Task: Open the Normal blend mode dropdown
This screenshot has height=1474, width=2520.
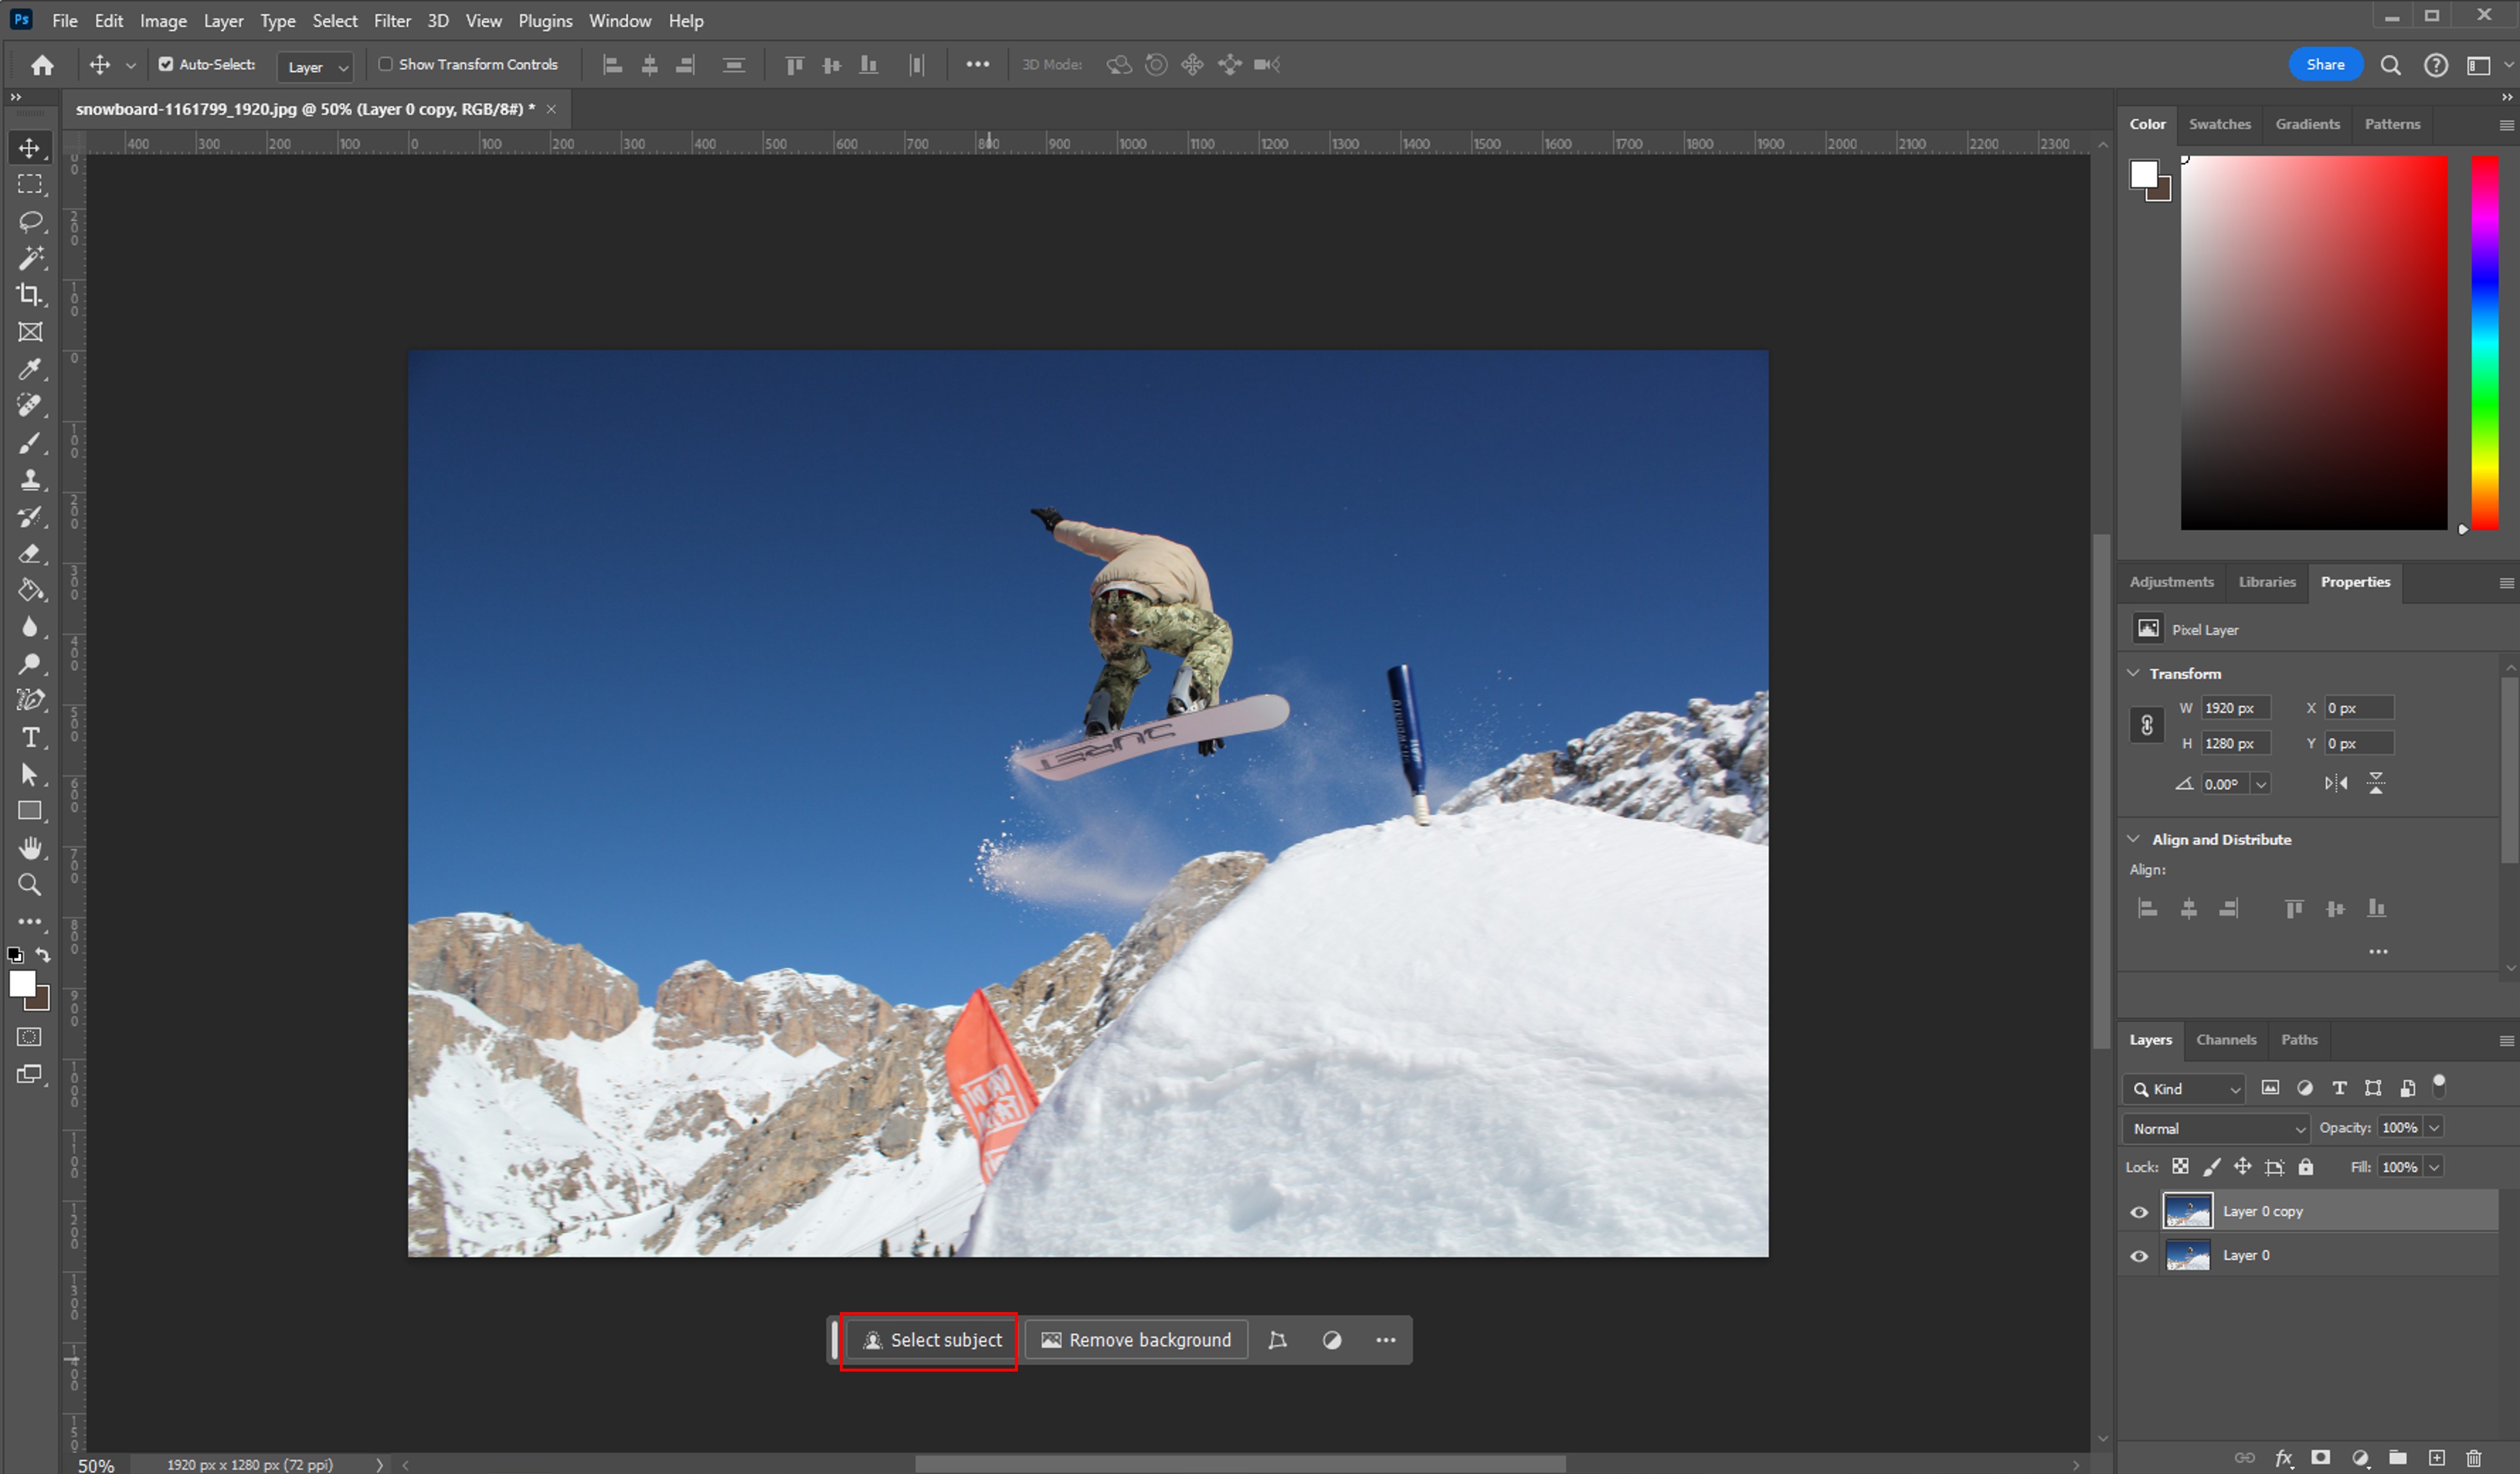Action: click(2215, 1128)
